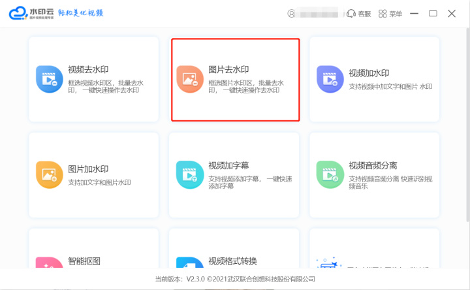The image size is (470, 290).
Task: Click the 视频去水印 blue video icon
Action: [x=50, y=79]
